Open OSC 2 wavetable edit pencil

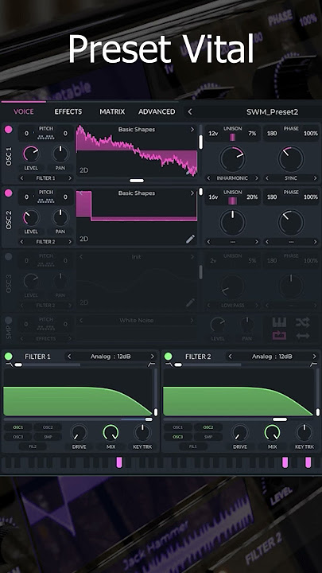[x=190, y=239]
